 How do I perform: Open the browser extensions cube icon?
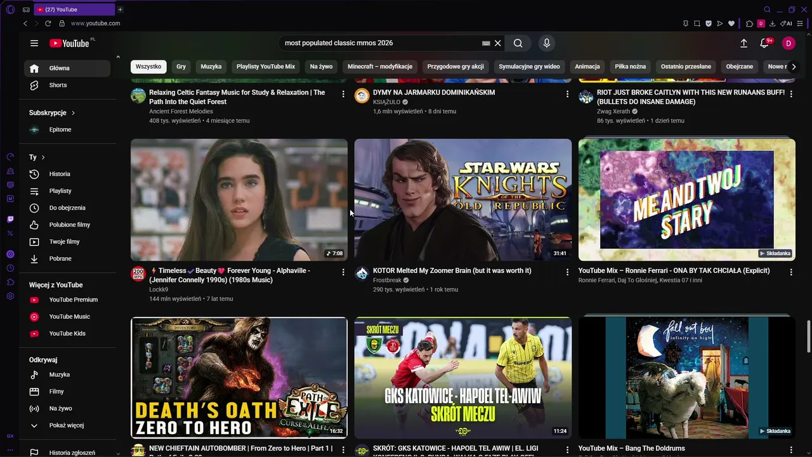pos(749,23)
